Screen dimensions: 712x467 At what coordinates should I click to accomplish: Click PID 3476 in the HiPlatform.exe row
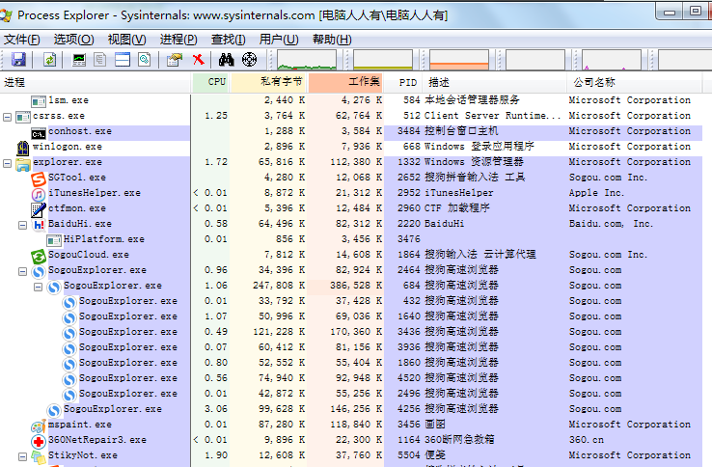click(x=409, y=239)
